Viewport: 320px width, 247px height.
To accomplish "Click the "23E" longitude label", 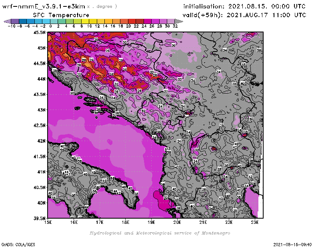I will (x=255, y=222).
